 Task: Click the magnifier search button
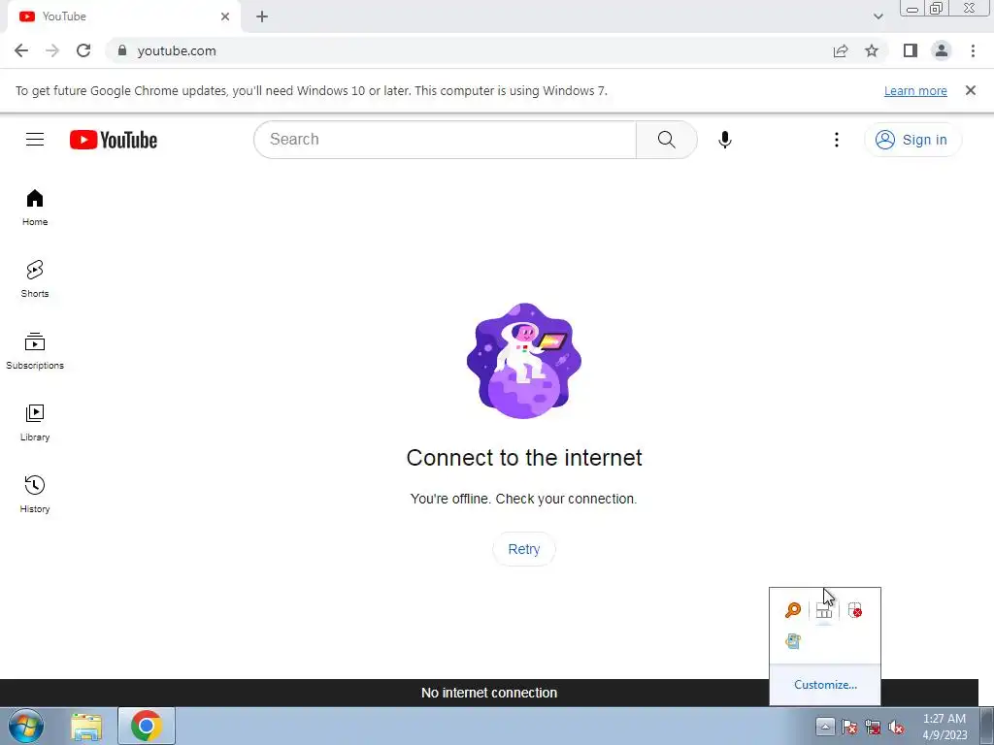tap(666, 140)
